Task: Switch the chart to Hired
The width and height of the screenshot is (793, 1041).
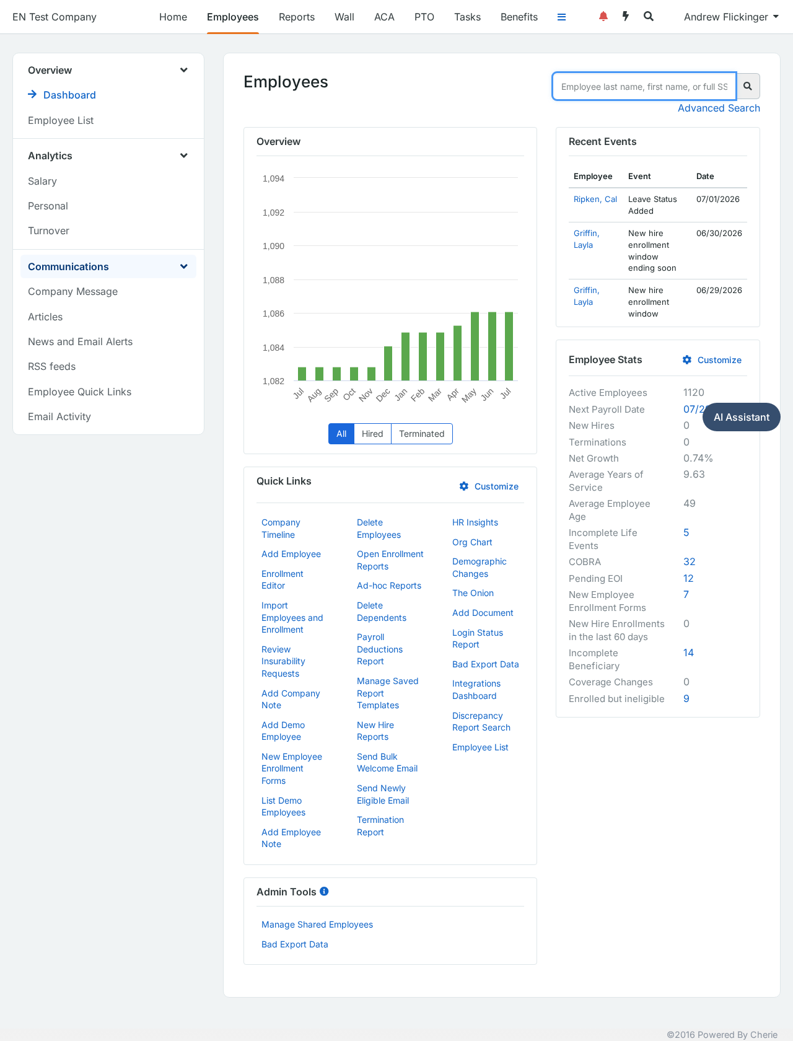Action: point(372,434)
